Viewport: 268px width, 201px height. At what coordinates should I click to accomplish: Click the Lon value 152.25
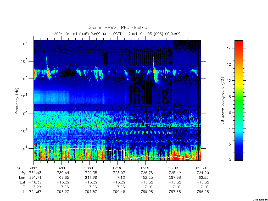(x=147, y=178)
